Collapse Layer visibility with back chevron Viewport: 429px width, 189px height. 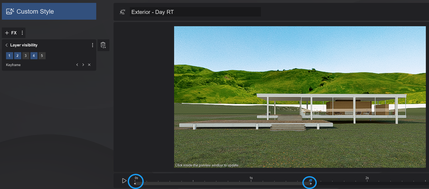point(7,45)
